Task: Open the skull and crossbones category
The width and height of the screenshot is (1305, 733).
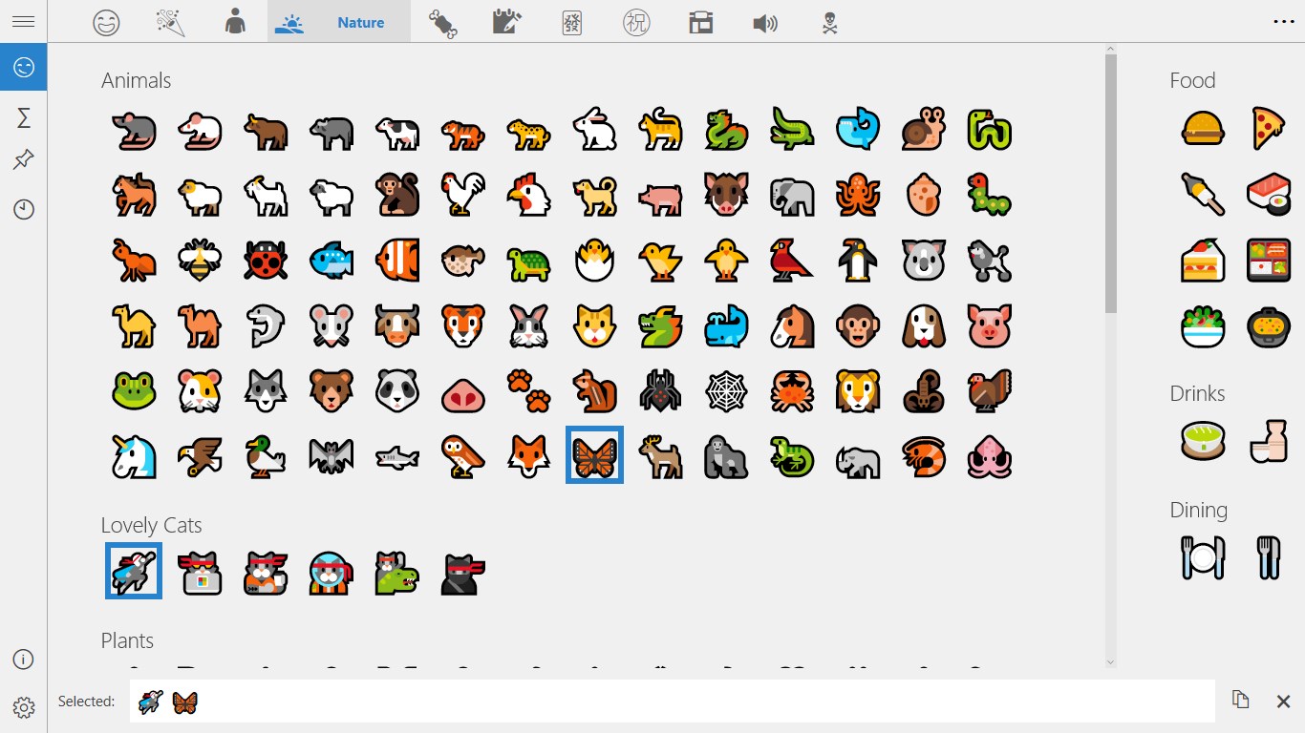Action: (827, 21)
